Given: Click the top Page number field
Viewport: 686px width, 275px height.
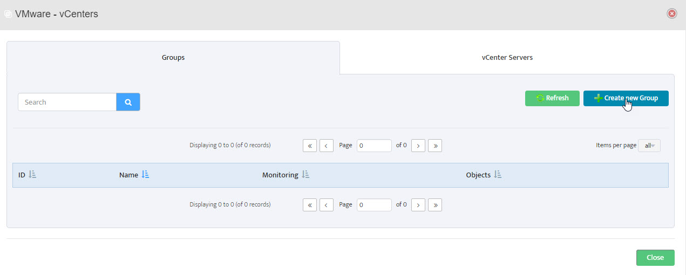Looking at the screenshot, I should pos(374,146).
